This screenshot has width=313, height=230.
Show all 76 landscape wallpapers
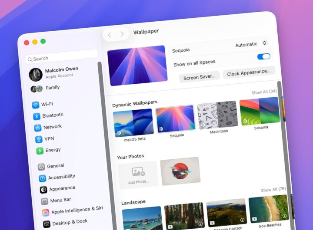click(273, 190)
